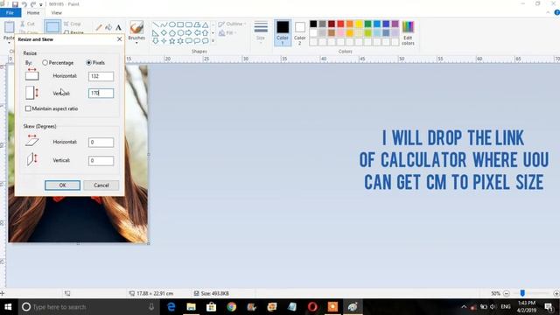
Task: Switch to the Home tab
Action: pyautogui.click(x=33, y=13)
